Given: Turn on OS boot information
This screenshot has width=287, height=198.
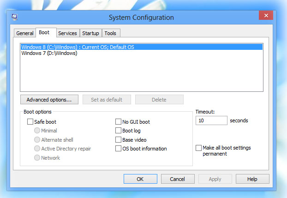Looking at the screenshot, I should (118, 148).
